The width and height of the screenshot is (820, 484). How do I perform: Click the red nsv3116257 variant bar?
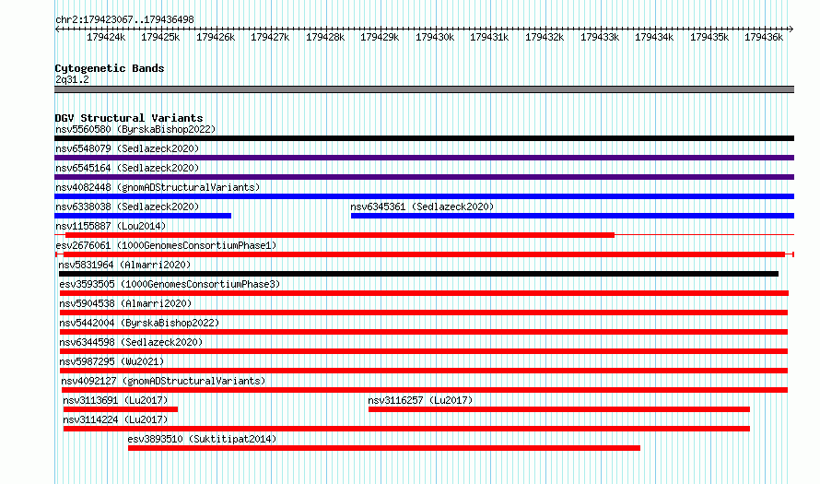[x=559, y=409]
